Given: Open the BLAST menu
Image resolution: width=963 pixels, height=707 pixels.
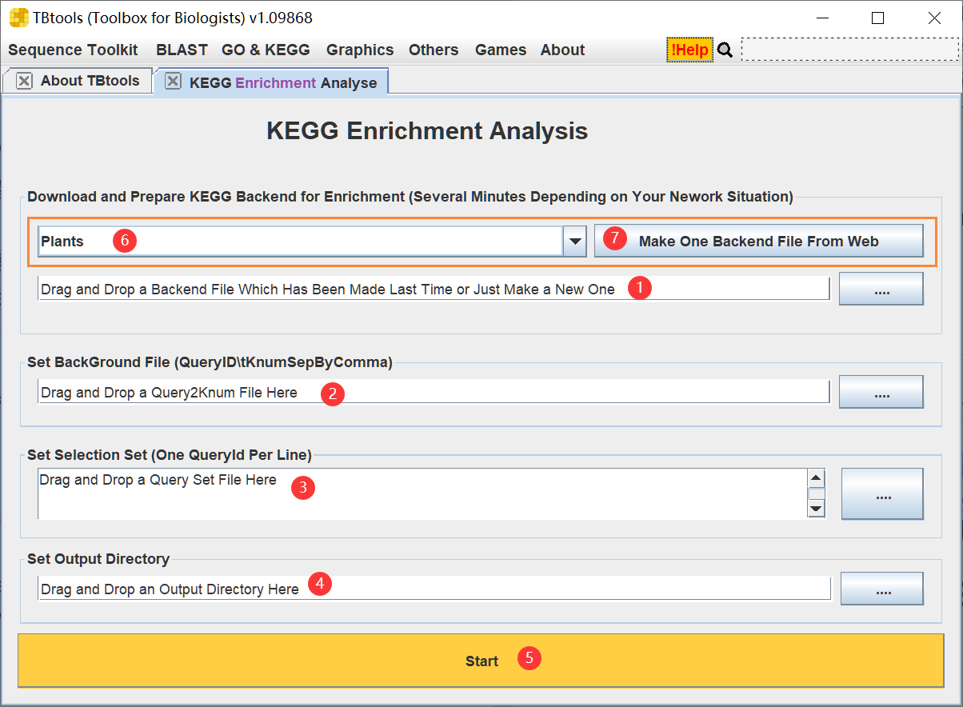Looking at the screenshot, I should (182, 50).
